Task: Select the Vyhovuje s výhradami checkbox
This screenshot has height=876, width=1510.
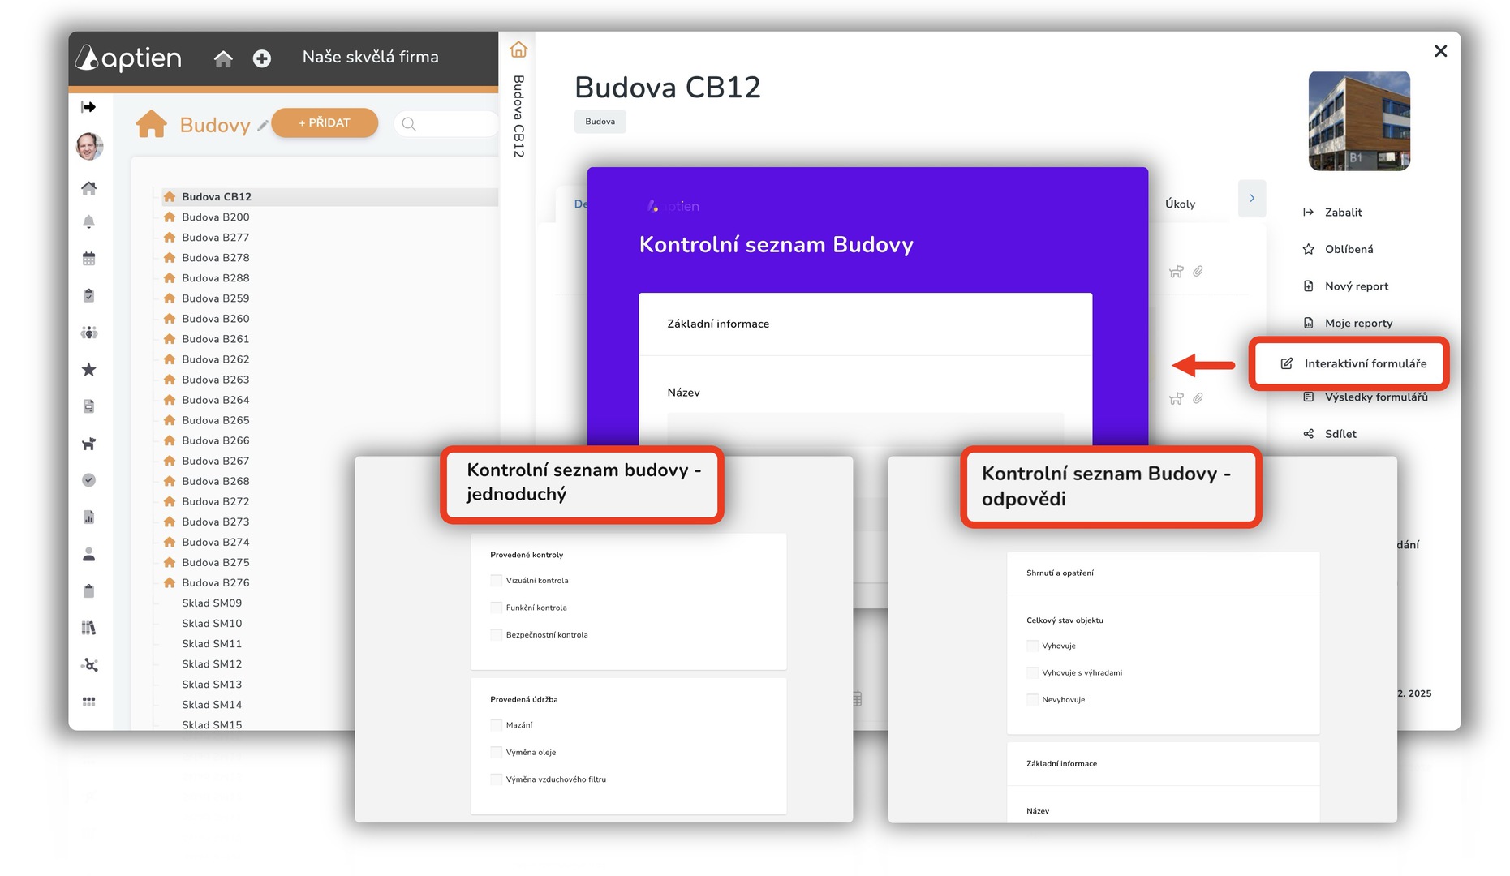Action: (1033, 673)
